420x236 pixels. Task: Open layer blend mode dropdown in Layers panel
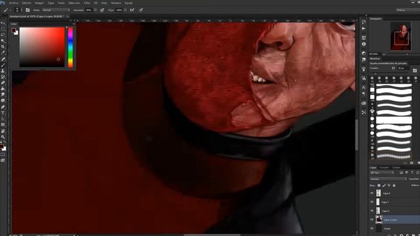click(x=388, y=179)
